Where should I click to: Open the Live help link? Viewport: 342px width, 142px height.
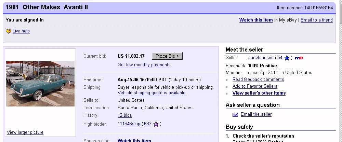[21, 31]
